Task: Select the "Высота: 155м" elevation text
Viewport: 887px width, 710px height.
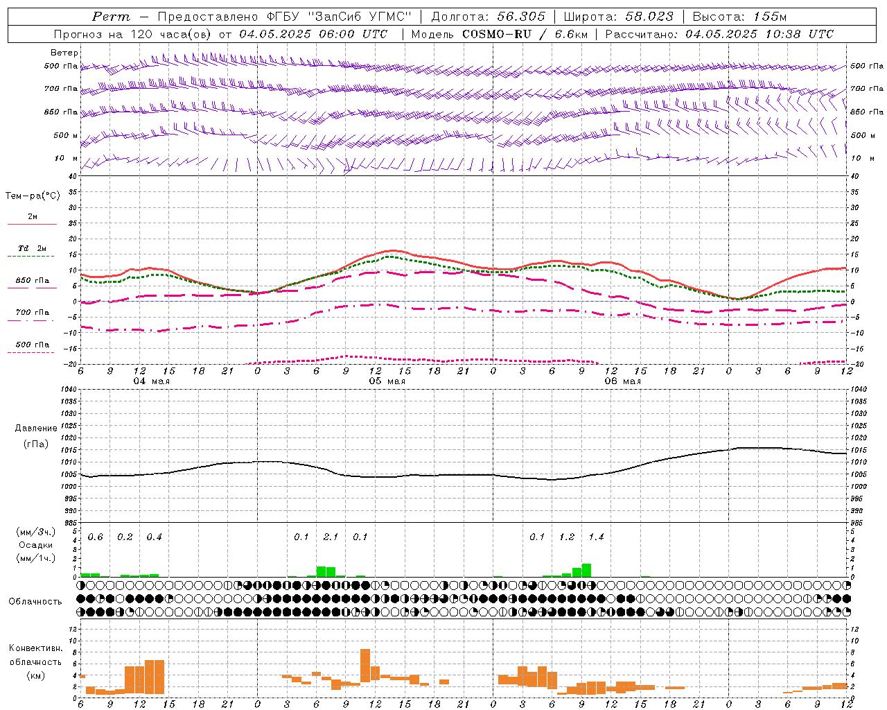Action: [x=739, y=17]
